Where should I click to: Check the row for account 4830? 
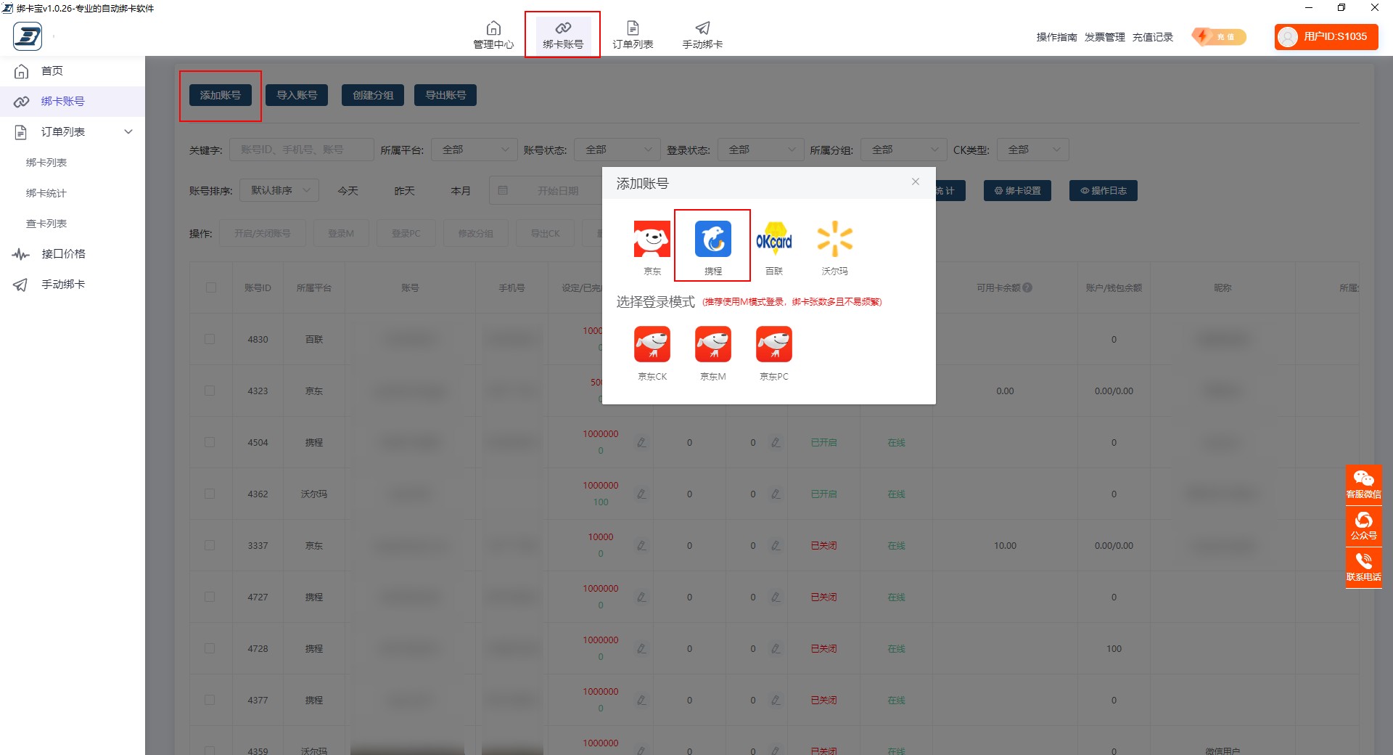(x=210, y=339)
